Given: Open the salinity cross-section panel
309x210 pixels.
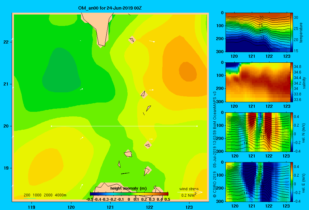Looking at the screenshot, I should pyautogui.click(x=258, y=82).
